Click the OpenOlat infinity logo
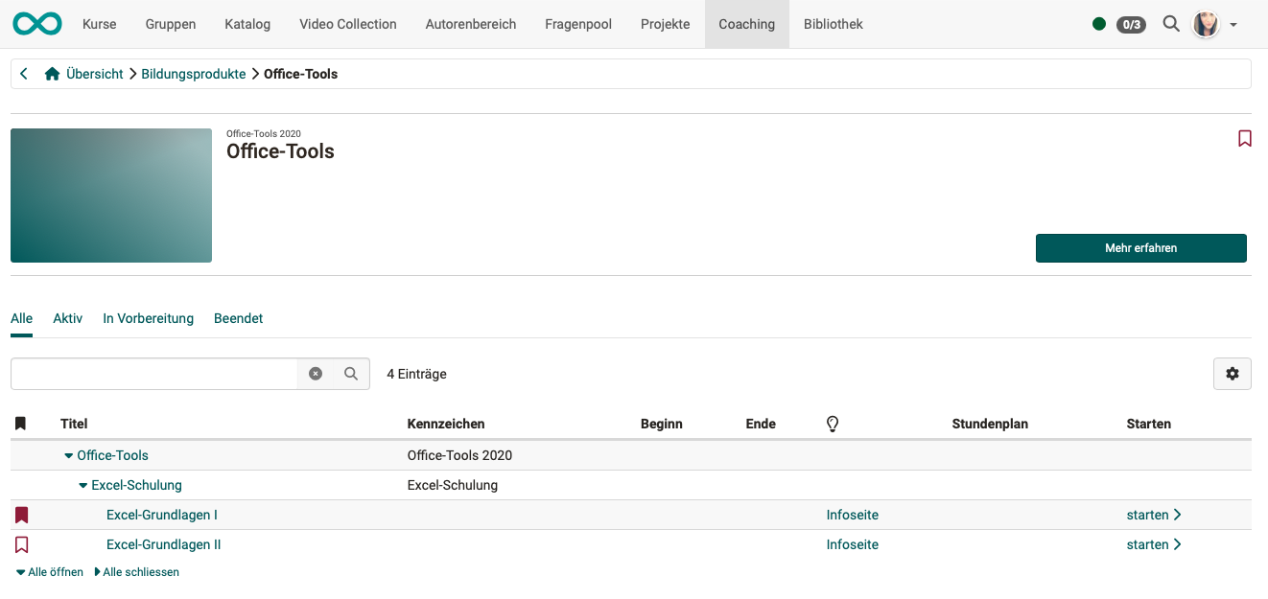 37,24
